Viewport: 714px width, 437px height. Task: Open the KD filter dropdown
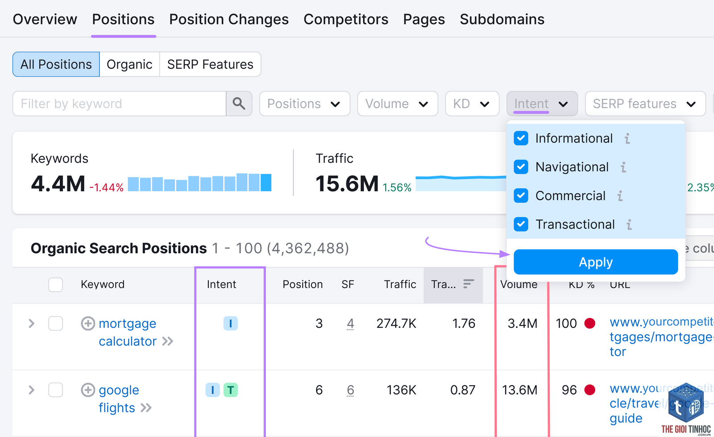[472, 103]
